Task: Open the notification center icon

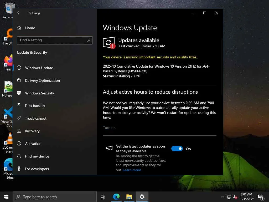Action: (261, 197)
